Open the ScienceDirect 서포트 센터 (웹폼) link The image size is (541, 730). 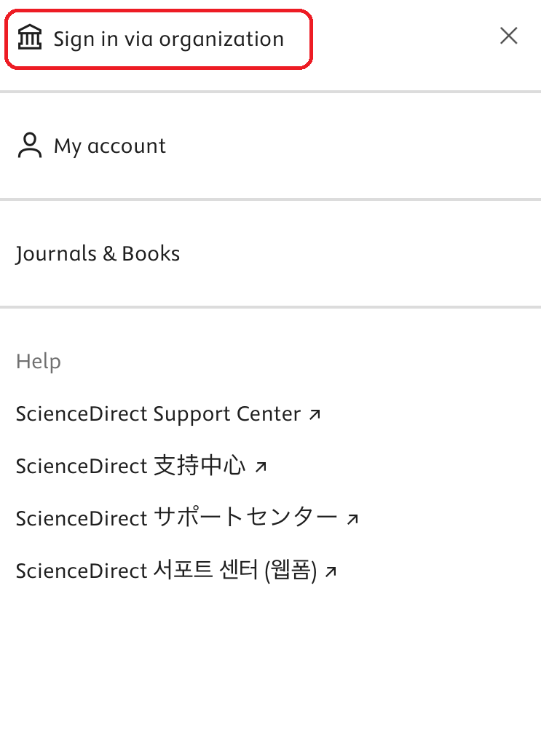click(x=176, y=571)
